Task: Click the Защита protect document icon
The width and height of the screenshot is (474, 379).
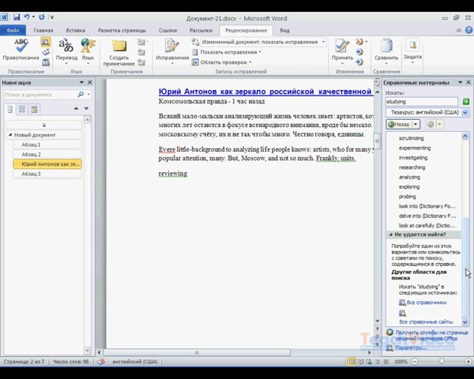Action: 412,49
